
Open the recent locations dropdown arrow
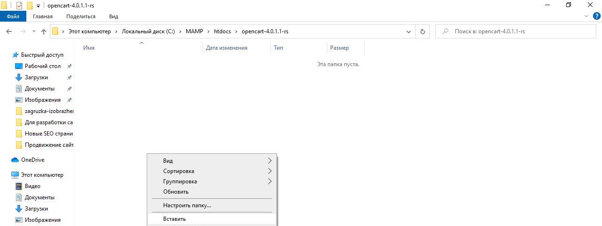click(x=34, y=31)
